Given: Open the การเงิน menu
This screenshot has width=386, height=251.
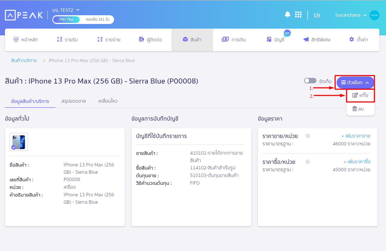Looking at the screenshot, I should (234, 40).
